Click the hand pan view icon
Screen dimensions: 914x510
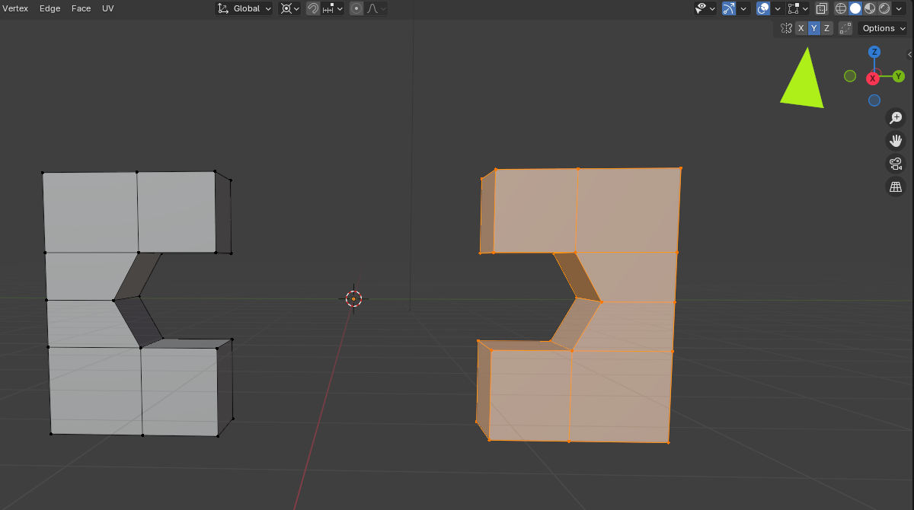896,141
